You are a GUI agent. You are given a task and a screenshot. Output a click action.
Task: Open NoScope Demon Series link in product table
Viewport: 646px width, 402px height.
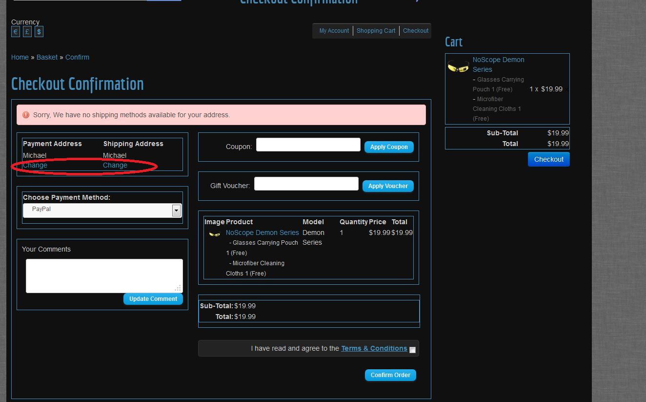[262, 233]
